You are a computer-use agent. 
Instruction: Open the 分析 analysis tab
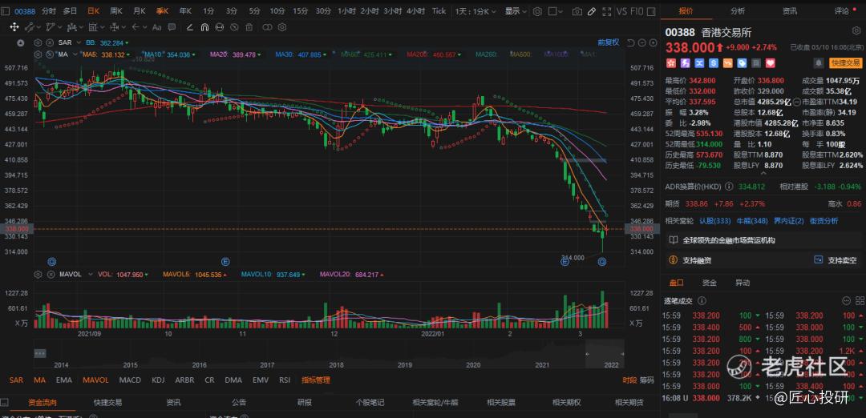pyautogui.click(x=738, y=10)
